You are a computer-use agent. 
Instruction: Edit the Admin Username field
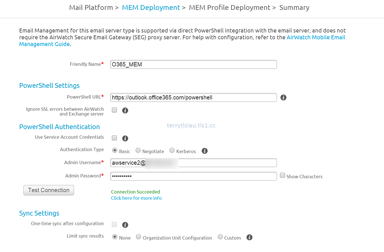193,163
